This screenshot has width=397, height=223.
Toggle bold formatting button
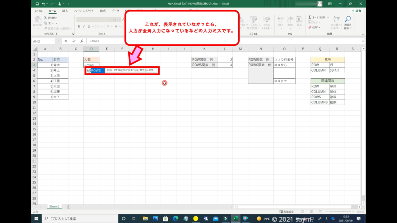pos(79,27)
